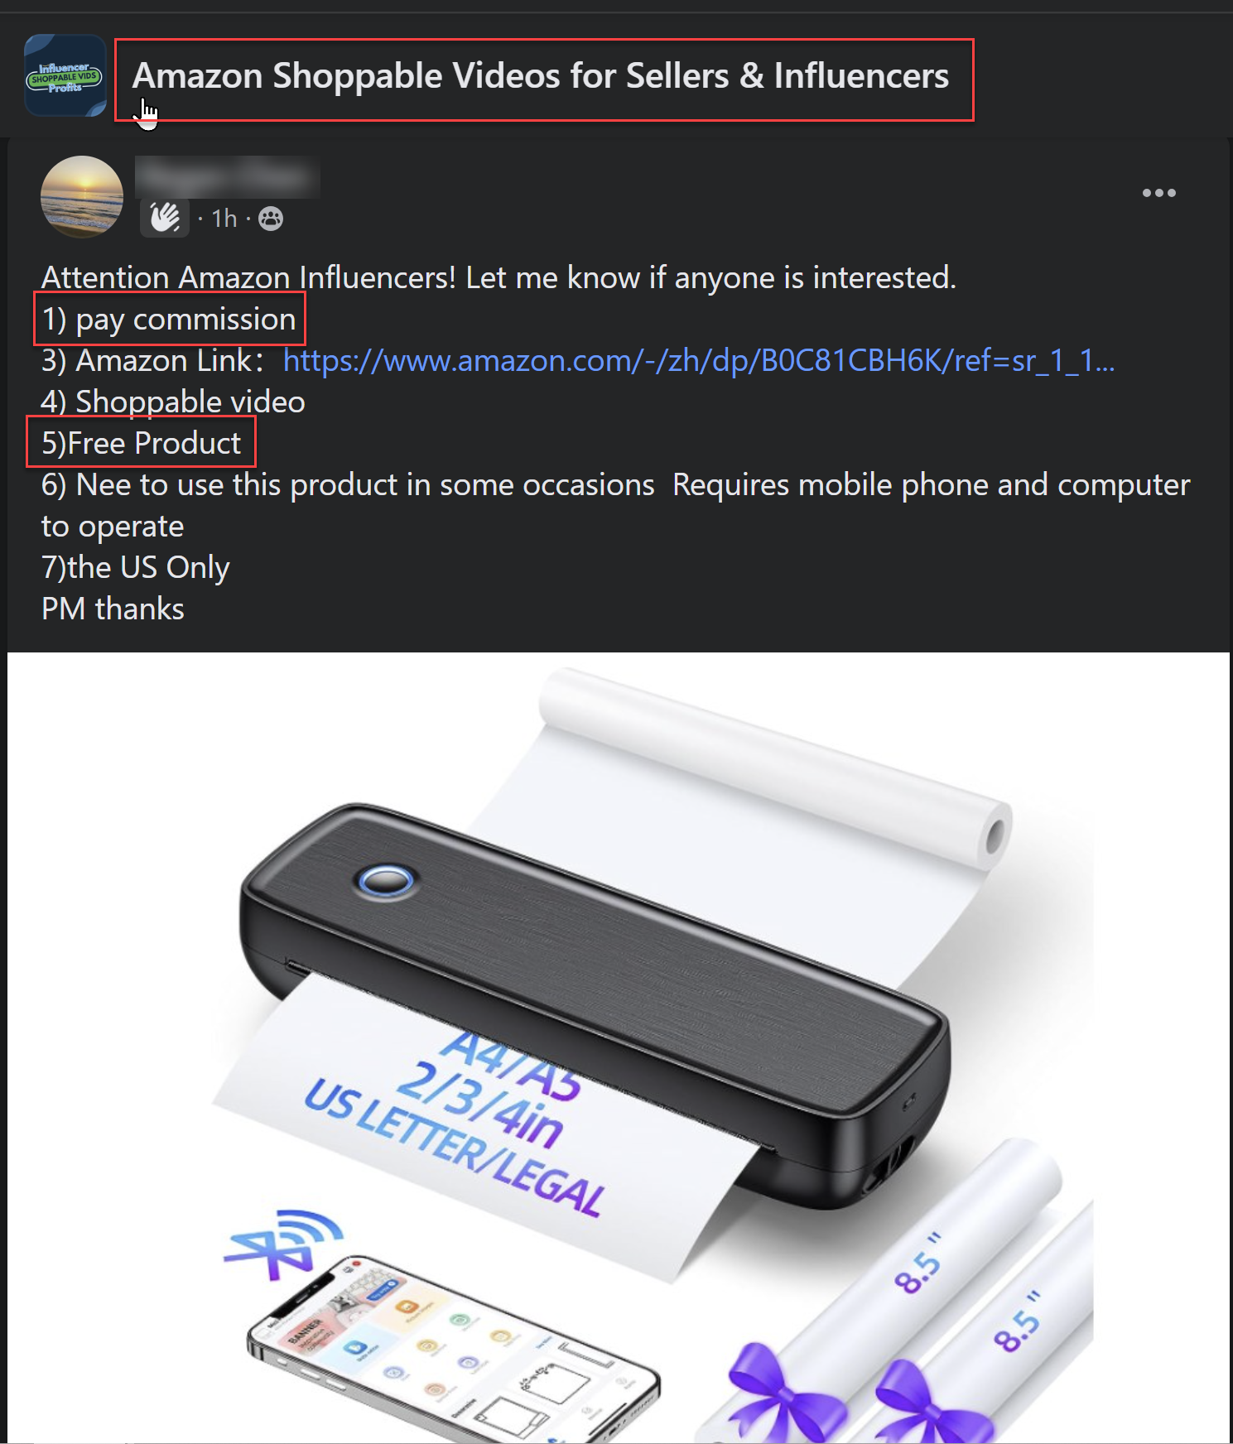This screenshot has height=1444, width=1233.
Task: Click the waving hand new-member badge
Action: point(165,218)
